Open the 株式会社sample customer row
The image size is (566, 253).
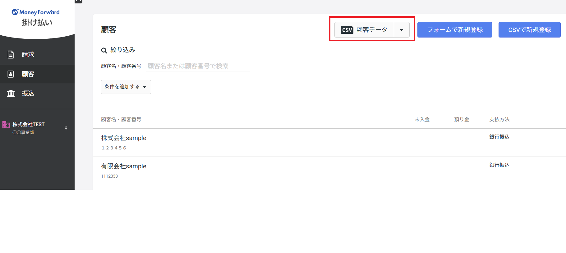click(329, 143)
